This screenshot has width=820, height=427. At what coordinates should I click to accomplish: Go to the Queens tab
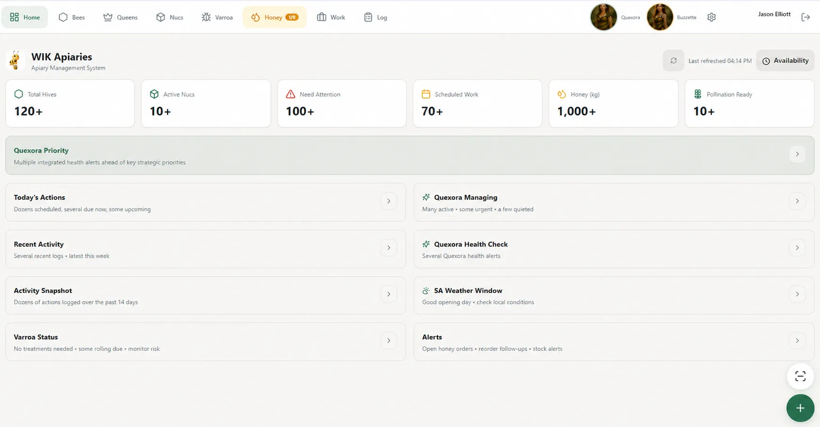coord(120,17)
